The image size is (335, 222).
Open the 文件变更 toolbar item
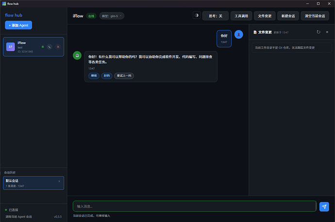coord(265,16)
